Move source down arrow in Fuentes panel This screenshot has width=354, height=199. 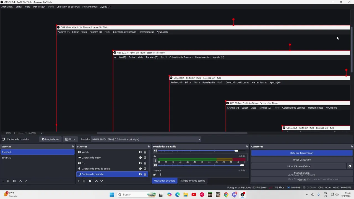pyautogui.click(x=101, y=181)
